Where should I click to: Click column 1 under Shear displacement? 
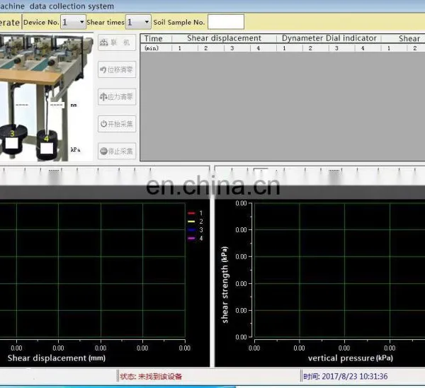(x=180, y=48)
